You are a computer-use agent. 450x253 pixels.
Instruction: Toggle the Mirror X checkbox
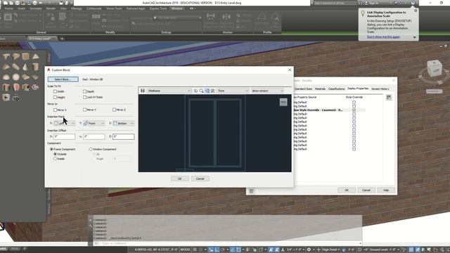[55, 110]
